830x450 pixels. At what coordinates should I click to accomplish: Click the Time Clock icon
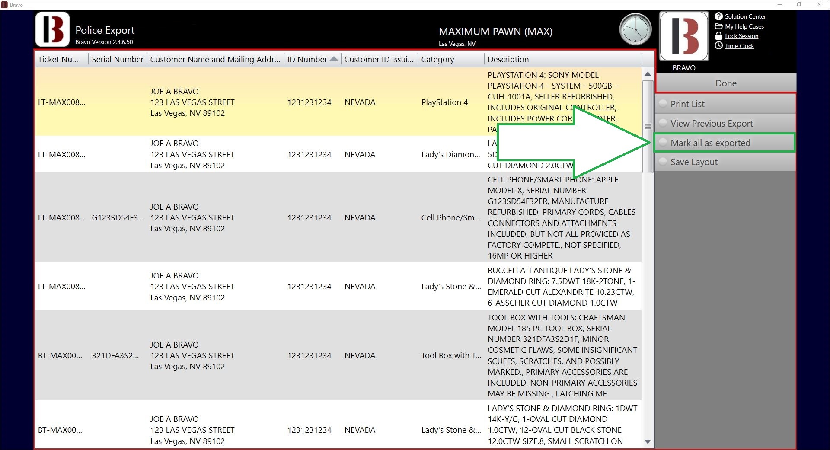coord(718,46)
